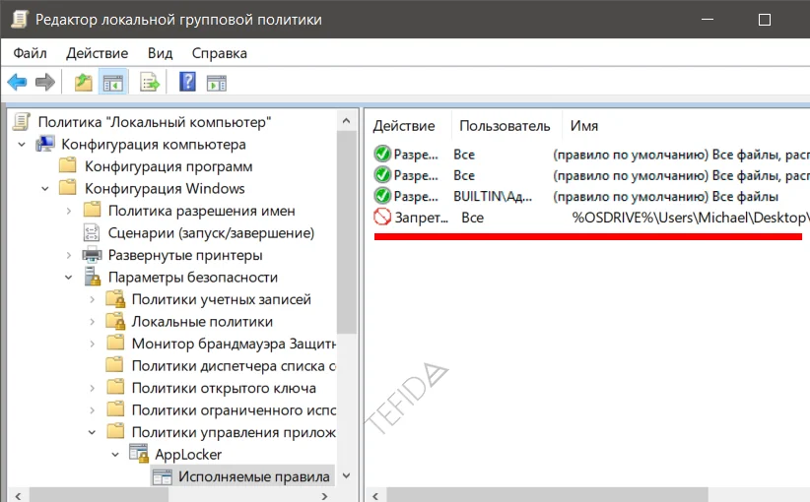
Task: Open the Справка menu
Action: tap(219, 53)
